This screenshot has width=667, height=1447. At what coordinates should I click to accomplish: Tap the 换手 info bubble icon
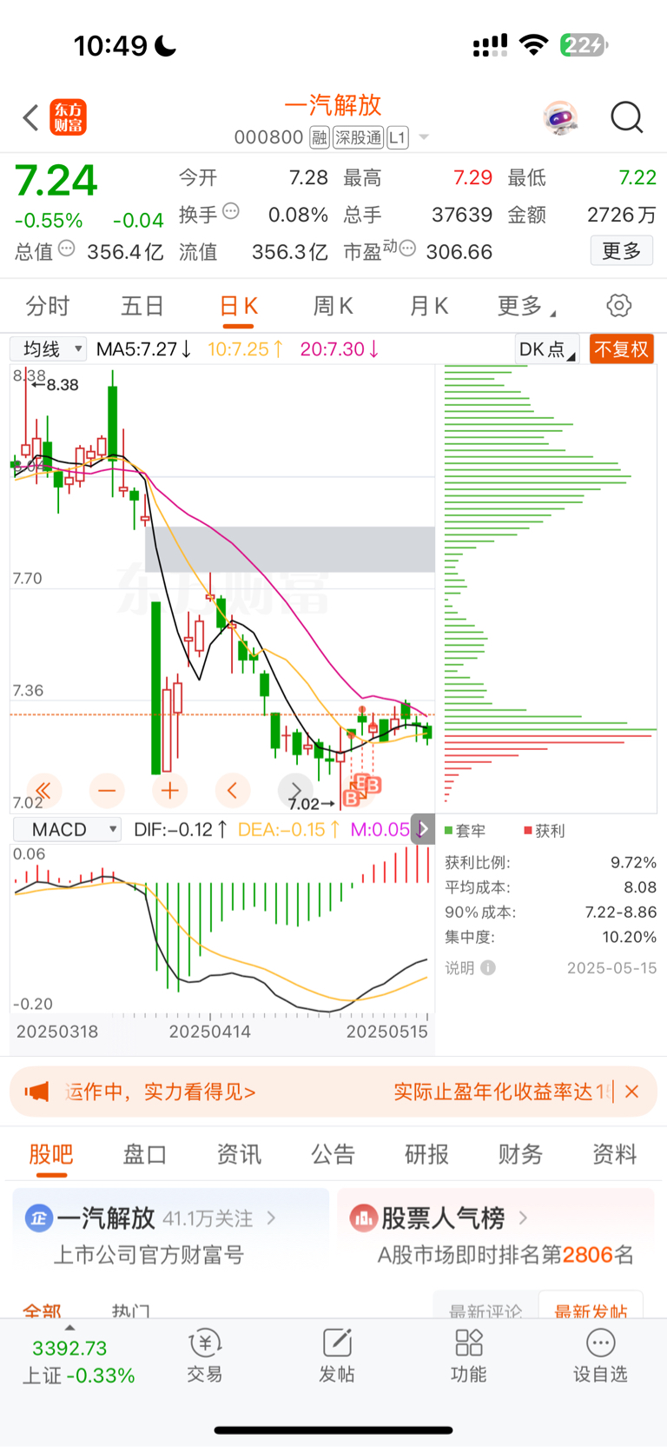pos(231,211)
